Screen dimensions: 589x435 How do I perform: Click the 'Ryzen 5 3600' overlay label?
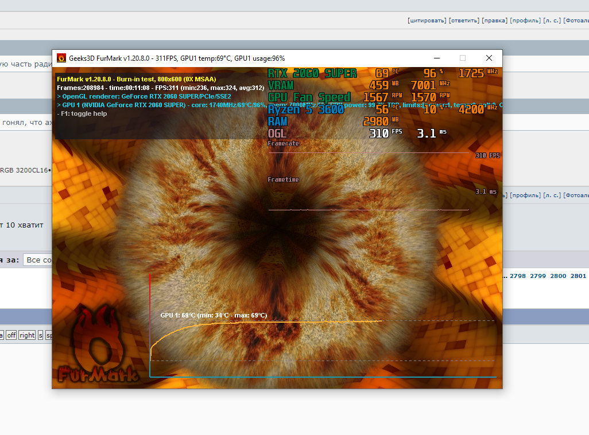click(306, 109)
